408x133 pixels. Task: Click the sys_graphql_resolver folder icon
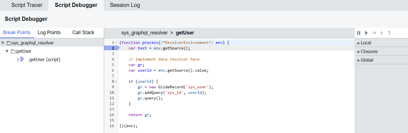coord(9,43)
